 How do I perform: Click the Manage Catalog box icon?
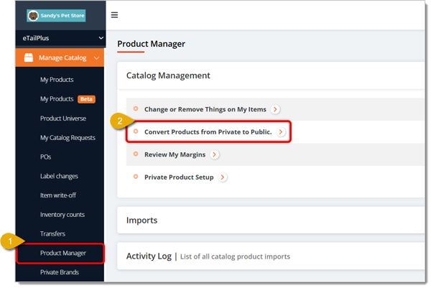(x=29, y=57)
